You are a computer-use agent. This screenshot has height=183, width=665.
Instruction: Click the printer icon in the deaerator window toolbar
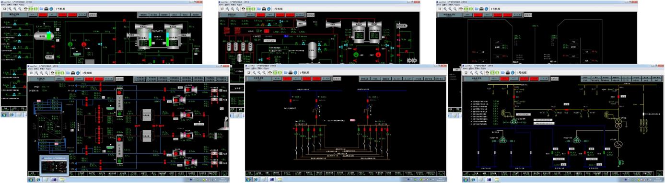click(47, 9)
